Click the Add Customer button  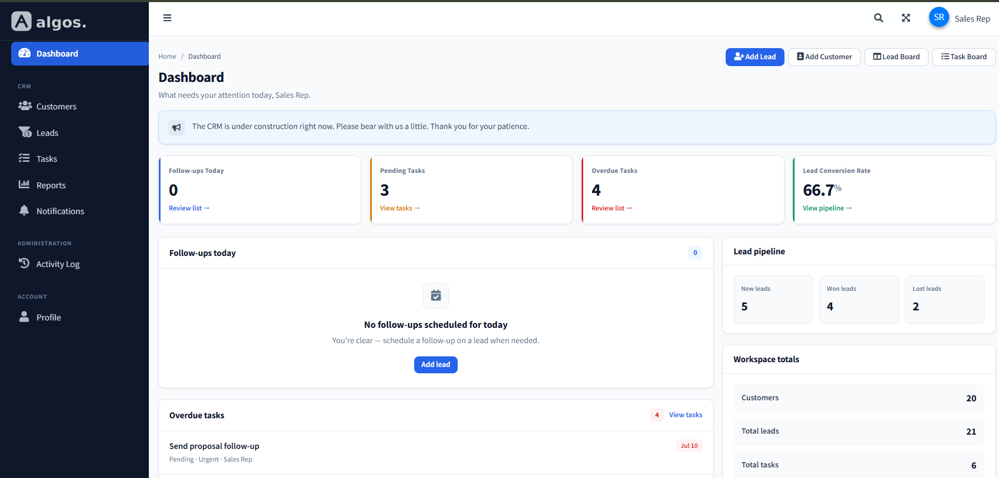pos(824,57)
